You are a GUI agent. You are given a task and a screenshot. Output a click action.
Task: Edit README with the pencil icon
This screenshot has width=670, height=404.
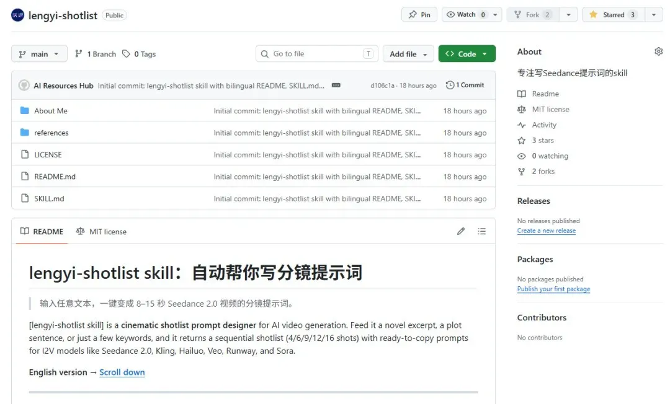460,231
